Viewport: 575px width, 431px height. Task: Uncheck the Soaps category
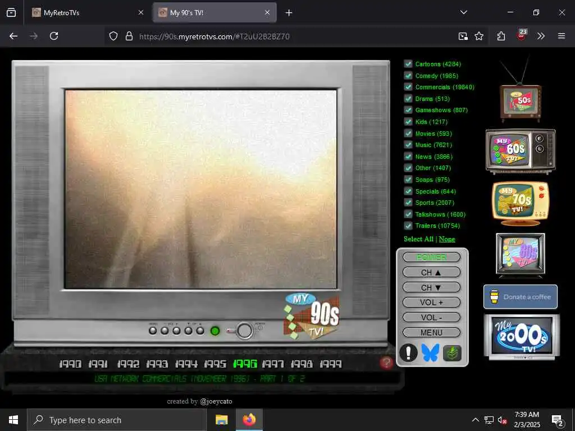(408, 180)
